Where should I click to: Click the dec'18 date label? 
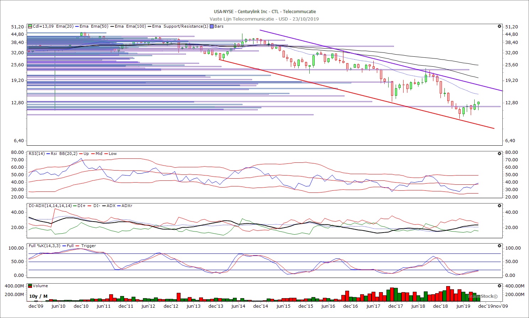[440, 306]
